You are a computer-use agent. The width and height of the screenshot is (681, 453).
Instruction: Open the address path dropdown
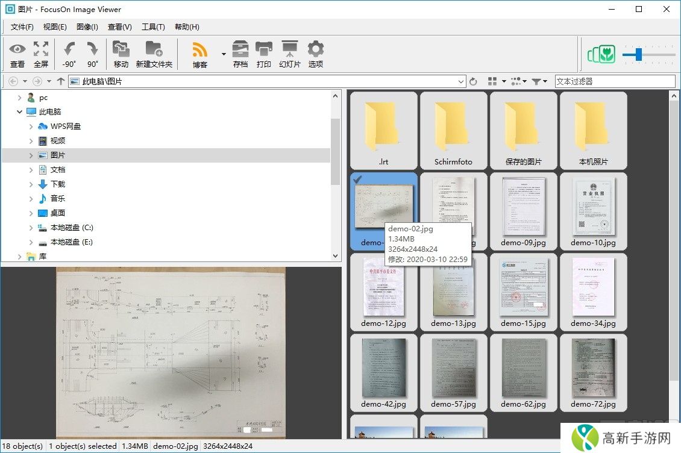tap(461, 81)
